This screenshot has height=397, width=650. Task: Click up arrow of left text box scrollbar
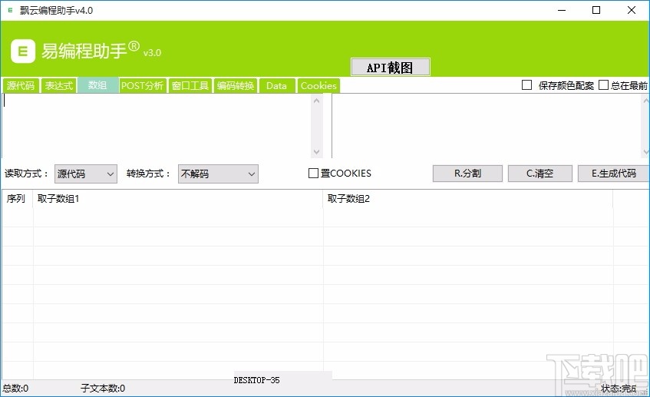tap(317, 101)
